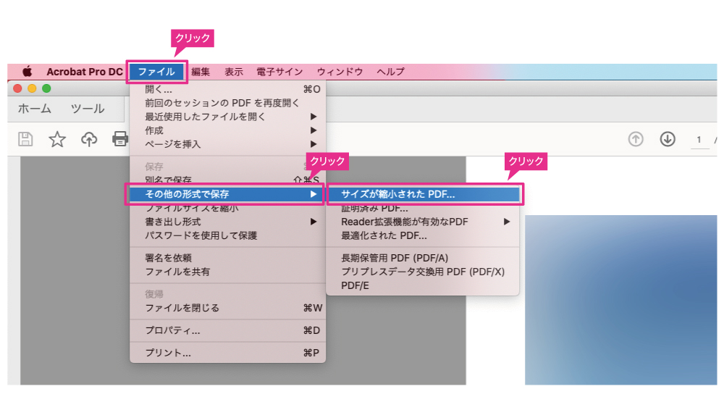Open the 編集 menu
Image resolution: width=724 pixels, height=402 pixels.
coord(201,72)
